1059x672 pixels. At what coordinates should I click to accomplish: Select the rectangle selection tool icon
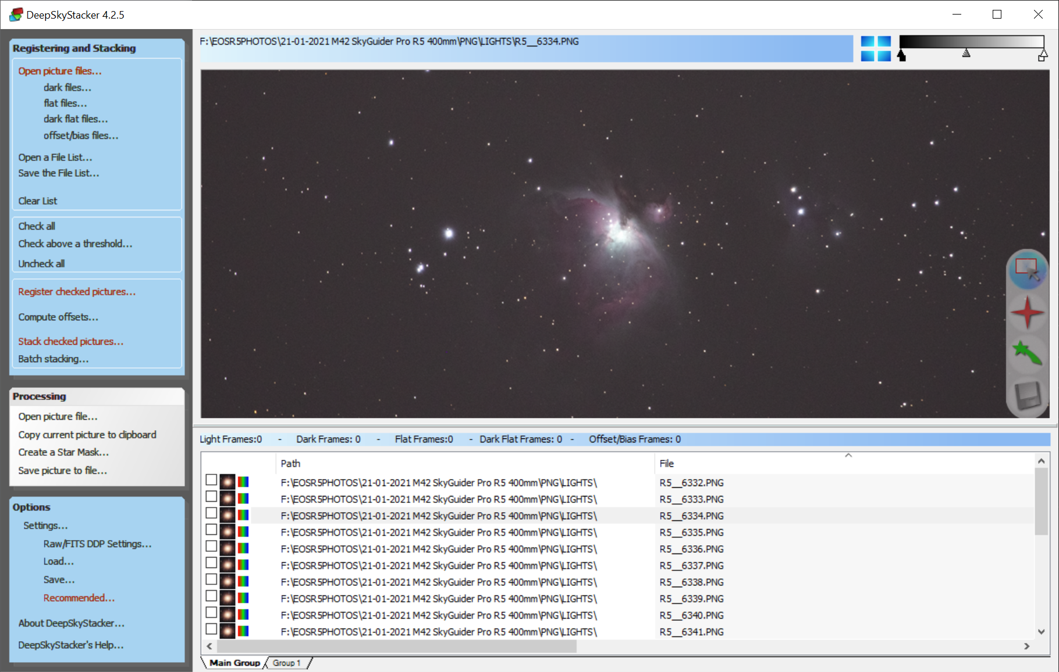(1028, 270)
